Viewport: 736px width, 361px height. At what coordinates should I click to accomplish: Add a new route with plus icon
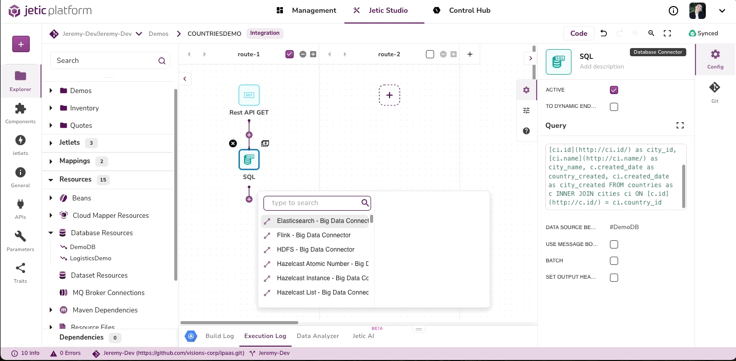click(470, 54)
